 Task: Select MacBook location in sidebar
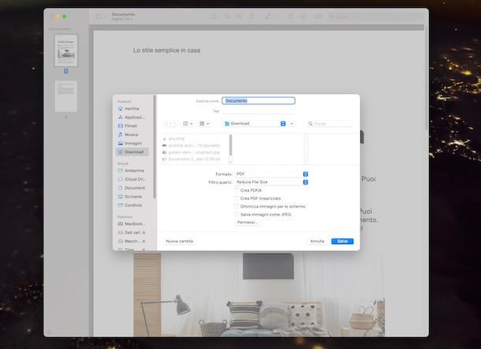pyautogui.click(x=132, y=223)
